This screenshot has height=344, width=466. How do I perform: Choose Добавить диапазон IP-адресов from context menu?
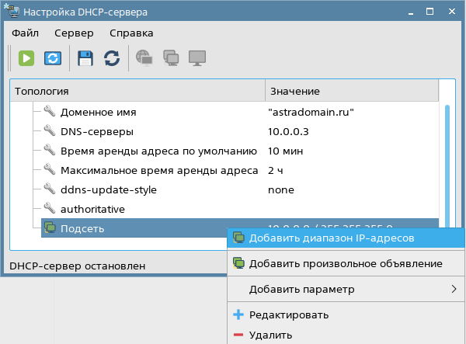click(x=332, y=238)
